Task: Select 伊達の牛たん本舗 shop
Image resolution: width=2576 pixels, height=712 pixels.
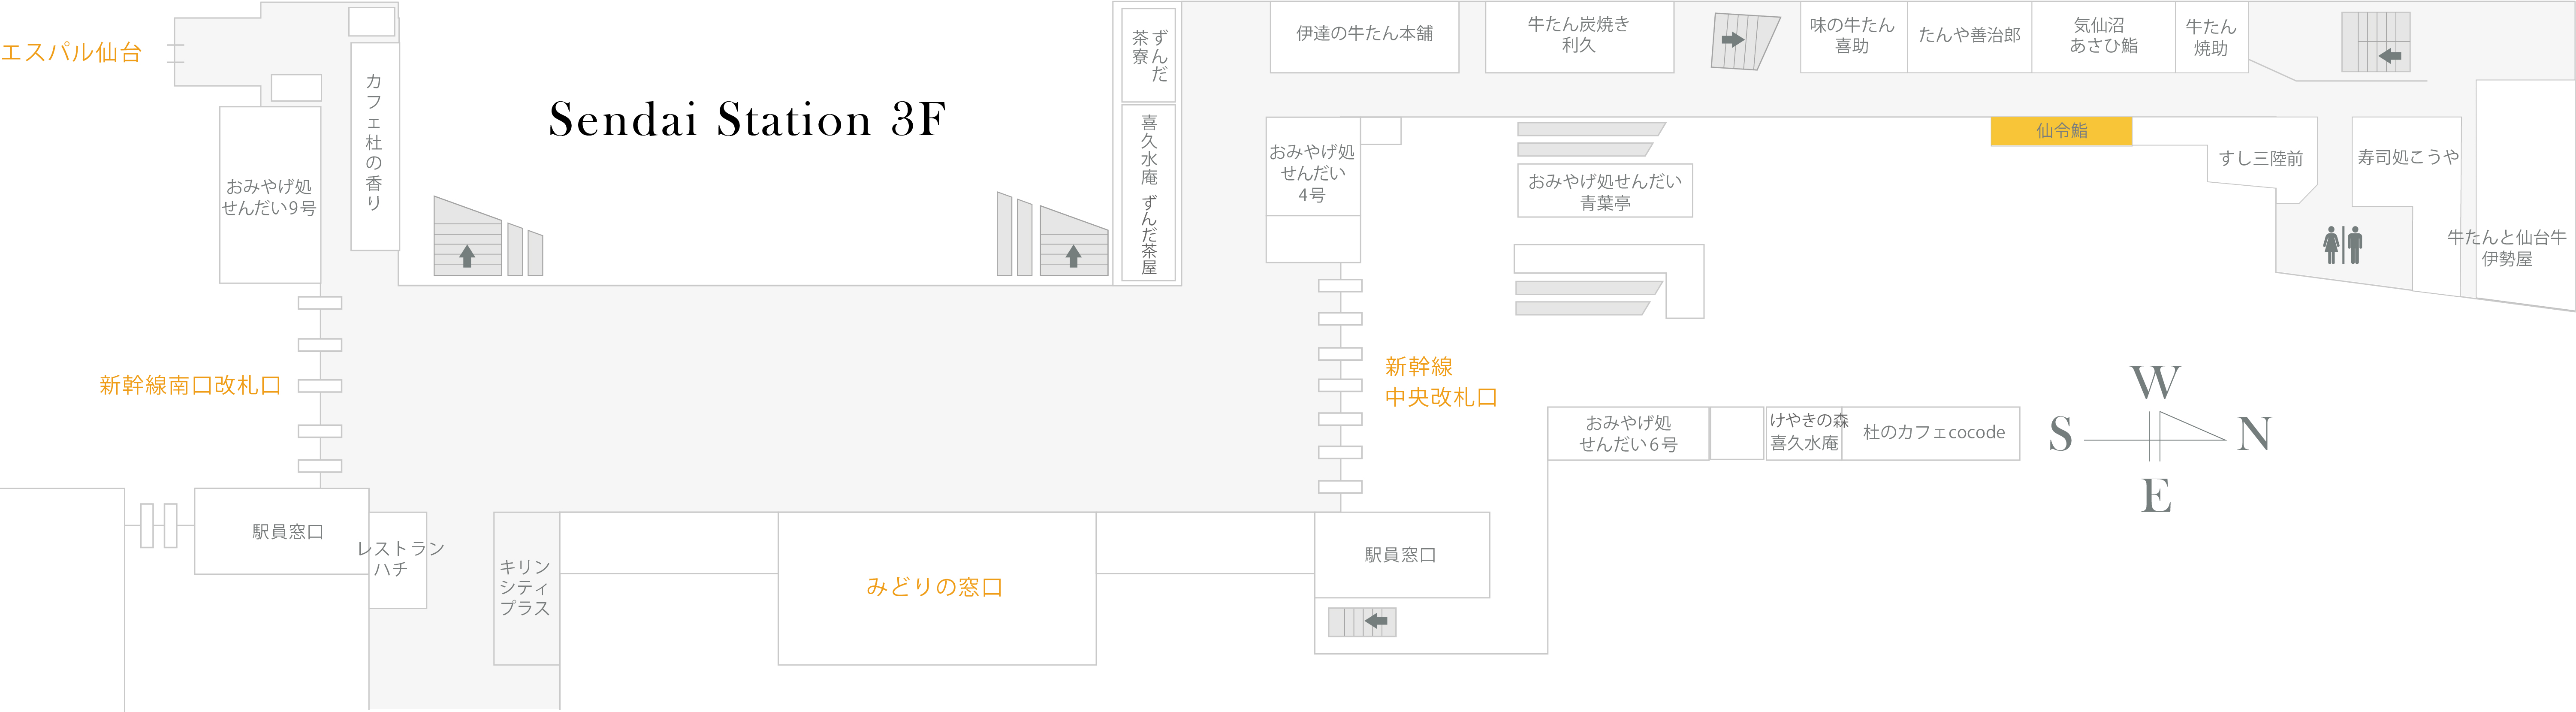Action: coord(1364,37)
